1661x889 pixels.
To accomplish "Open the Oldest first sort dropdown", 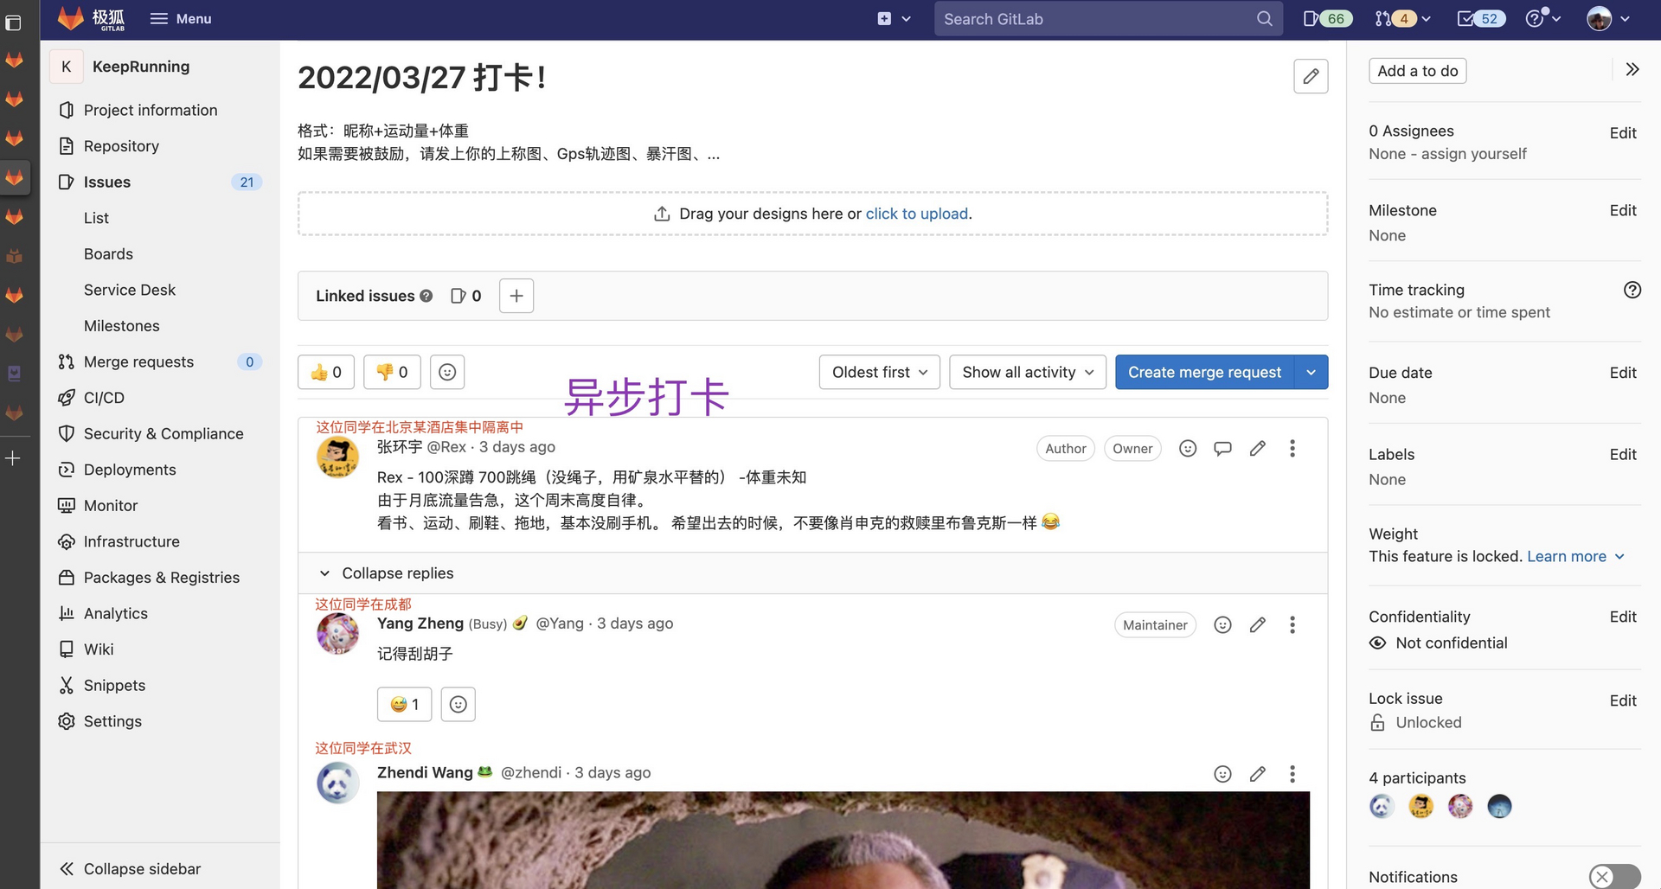I will [879, 372].
